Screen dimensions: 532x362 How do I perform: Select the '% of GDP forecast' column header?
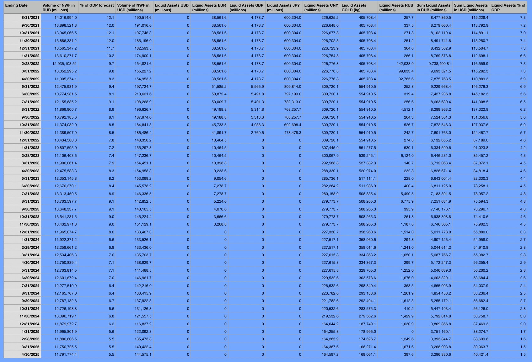pyautogui.click(x=97, y=8)
